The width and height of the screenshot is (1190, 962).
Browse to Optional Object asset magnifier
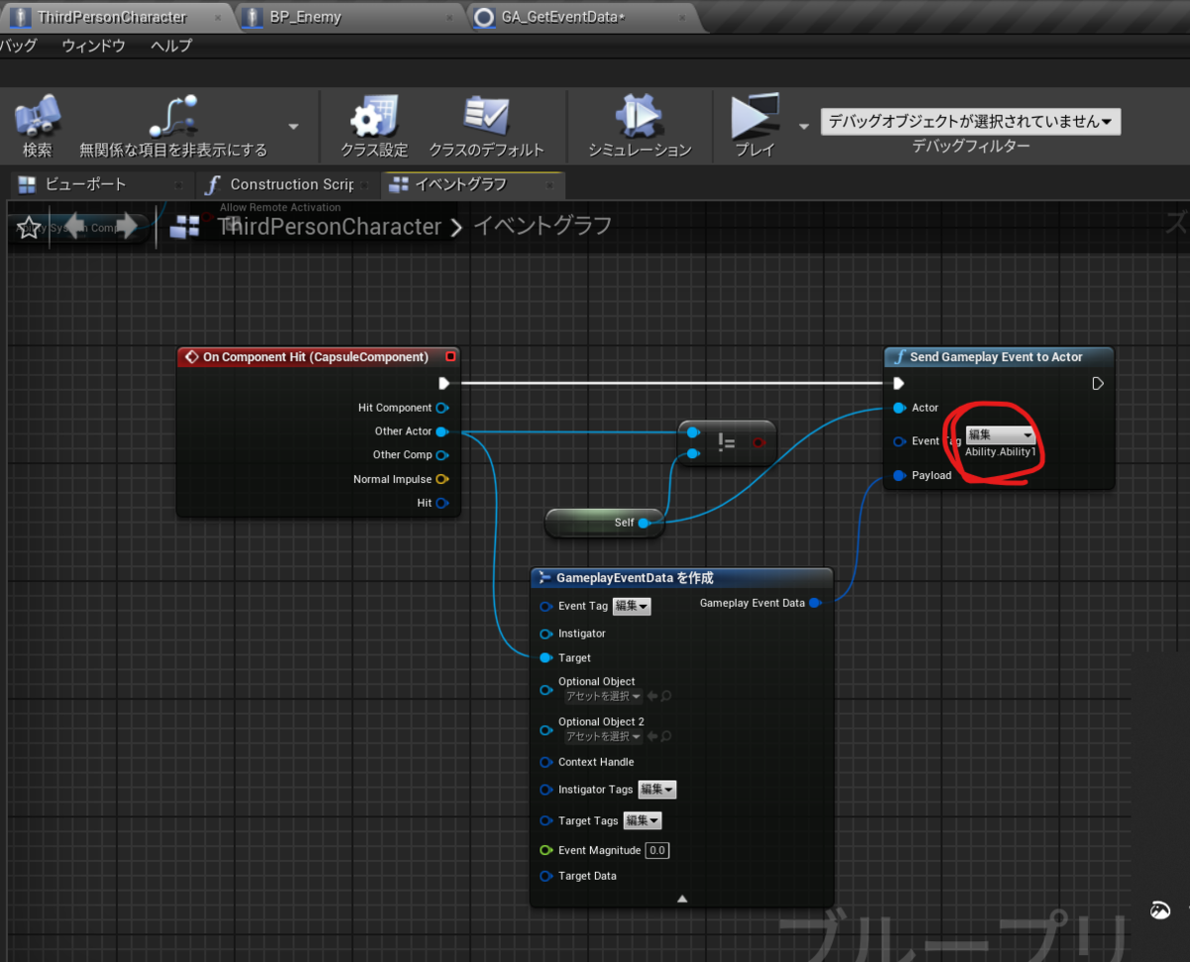click(x=666, y=696)
